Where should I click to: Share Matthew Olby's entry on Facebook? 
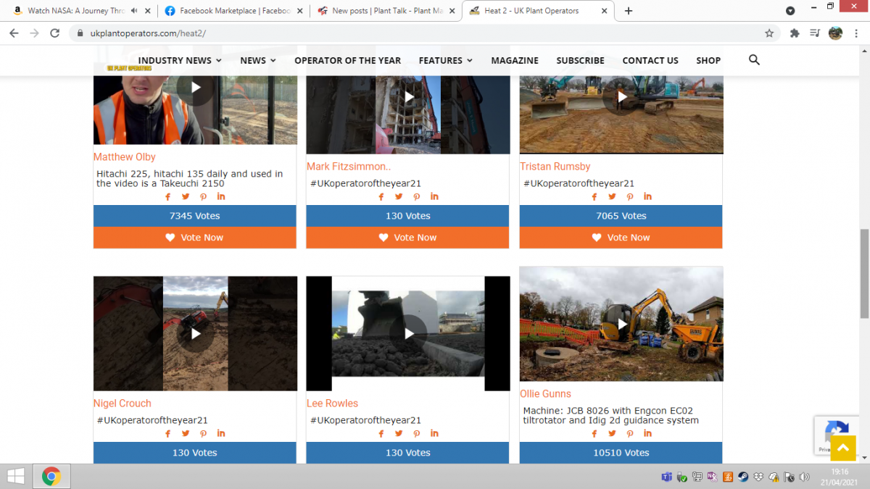(x=168, y=197)
